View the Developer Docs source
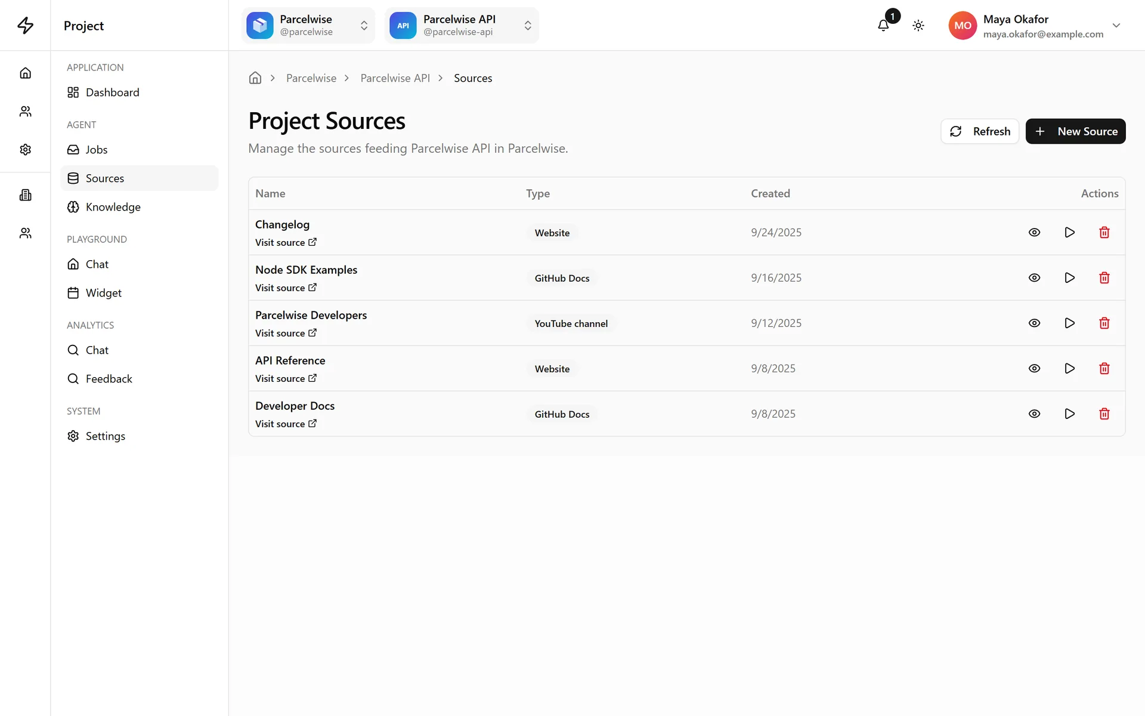This screenshot has width=1145, height=716. pos(1035,413)
